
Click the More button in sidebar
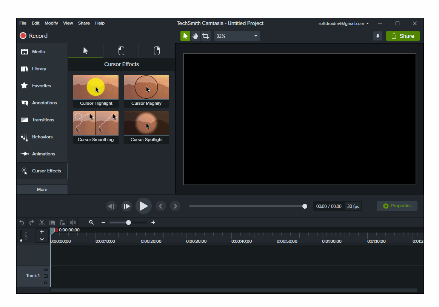pos(42,189)
